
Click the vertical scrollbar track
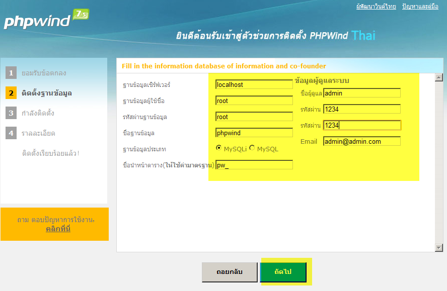(439, 162)
